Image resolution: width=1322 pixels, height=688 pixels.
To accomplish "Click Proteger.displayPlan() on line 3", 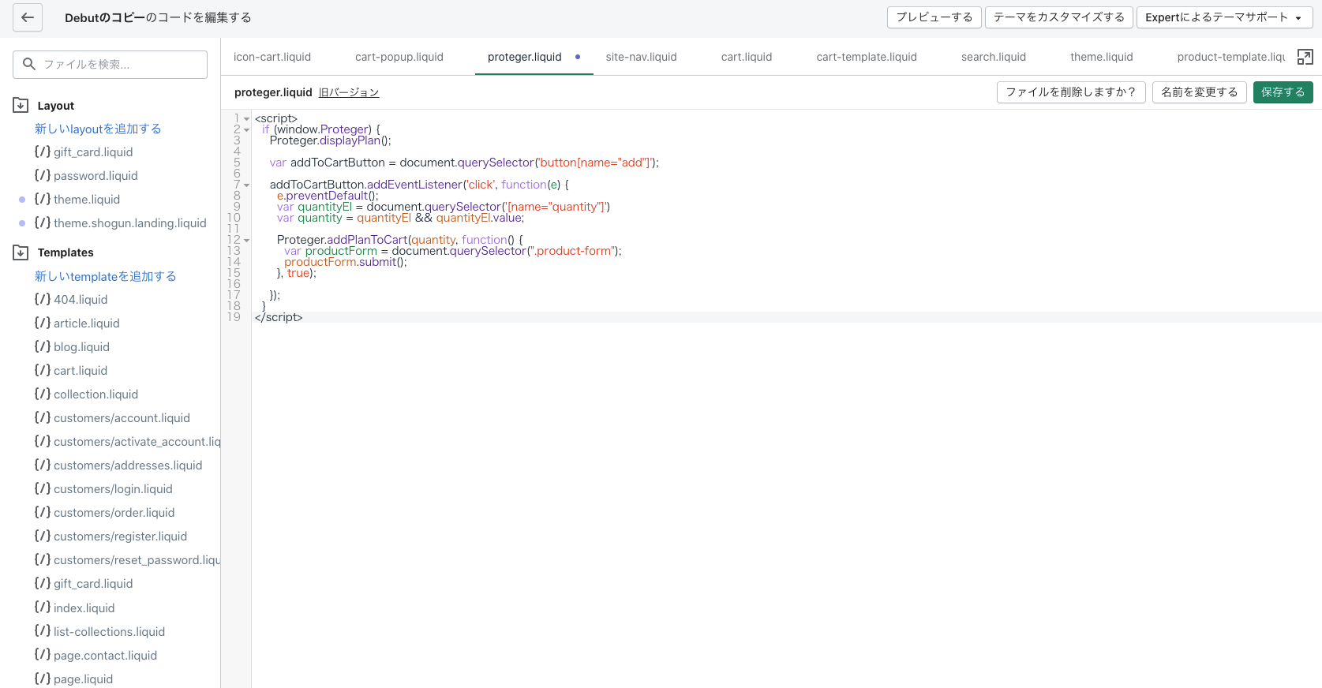I will 330,140.
